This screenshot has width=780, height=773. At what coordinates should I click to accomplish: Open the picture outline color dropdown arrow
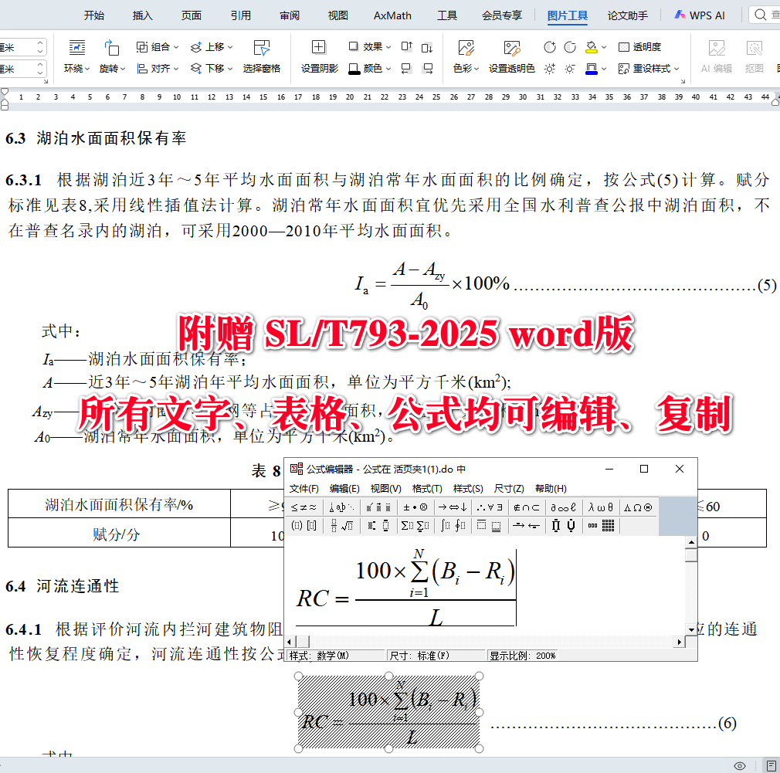(x=604, y=69)
